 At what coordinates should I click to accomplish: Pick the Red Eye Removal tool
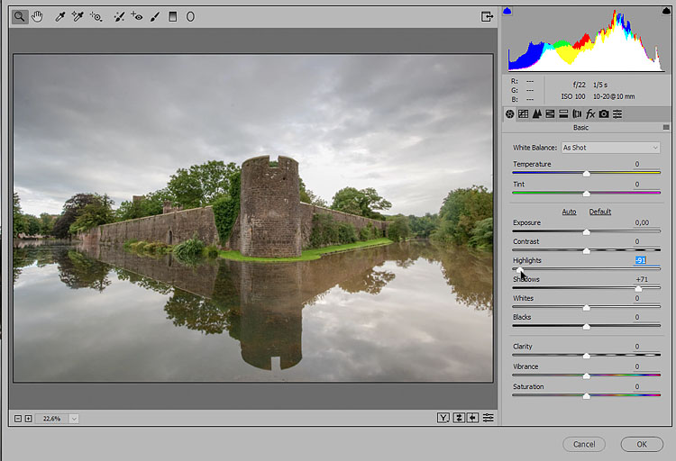click(x=136, y=16)
